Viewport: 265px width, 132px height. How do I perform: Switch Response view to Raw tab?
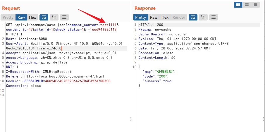[x=154, y=17]
